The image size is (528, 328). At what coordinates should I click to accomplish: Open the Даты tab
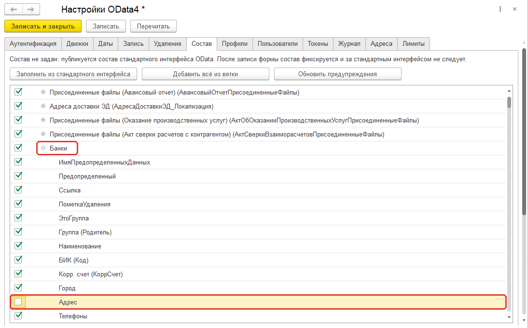click(x=105, y=44)
